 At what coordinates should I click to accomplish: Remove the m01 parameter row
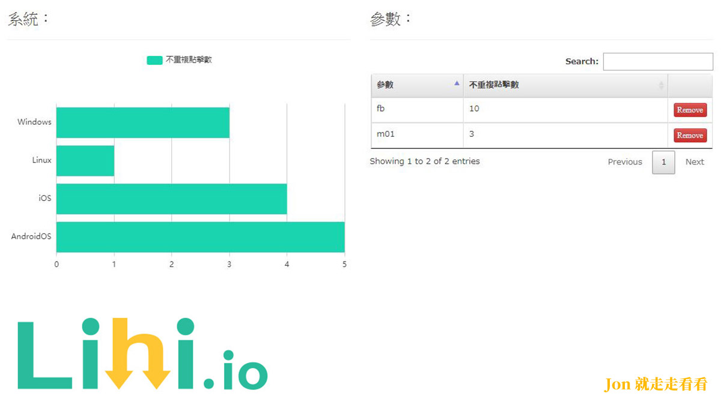[x=690, y=135]
